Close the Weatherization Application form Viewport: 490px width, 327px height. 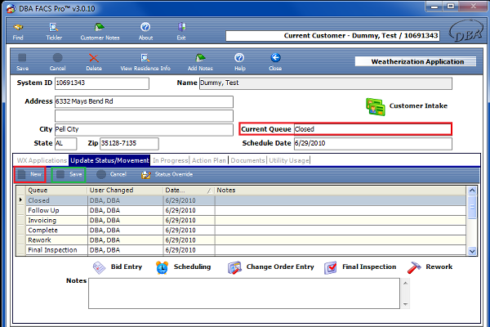pyautogui.click(x=275, y=62)
